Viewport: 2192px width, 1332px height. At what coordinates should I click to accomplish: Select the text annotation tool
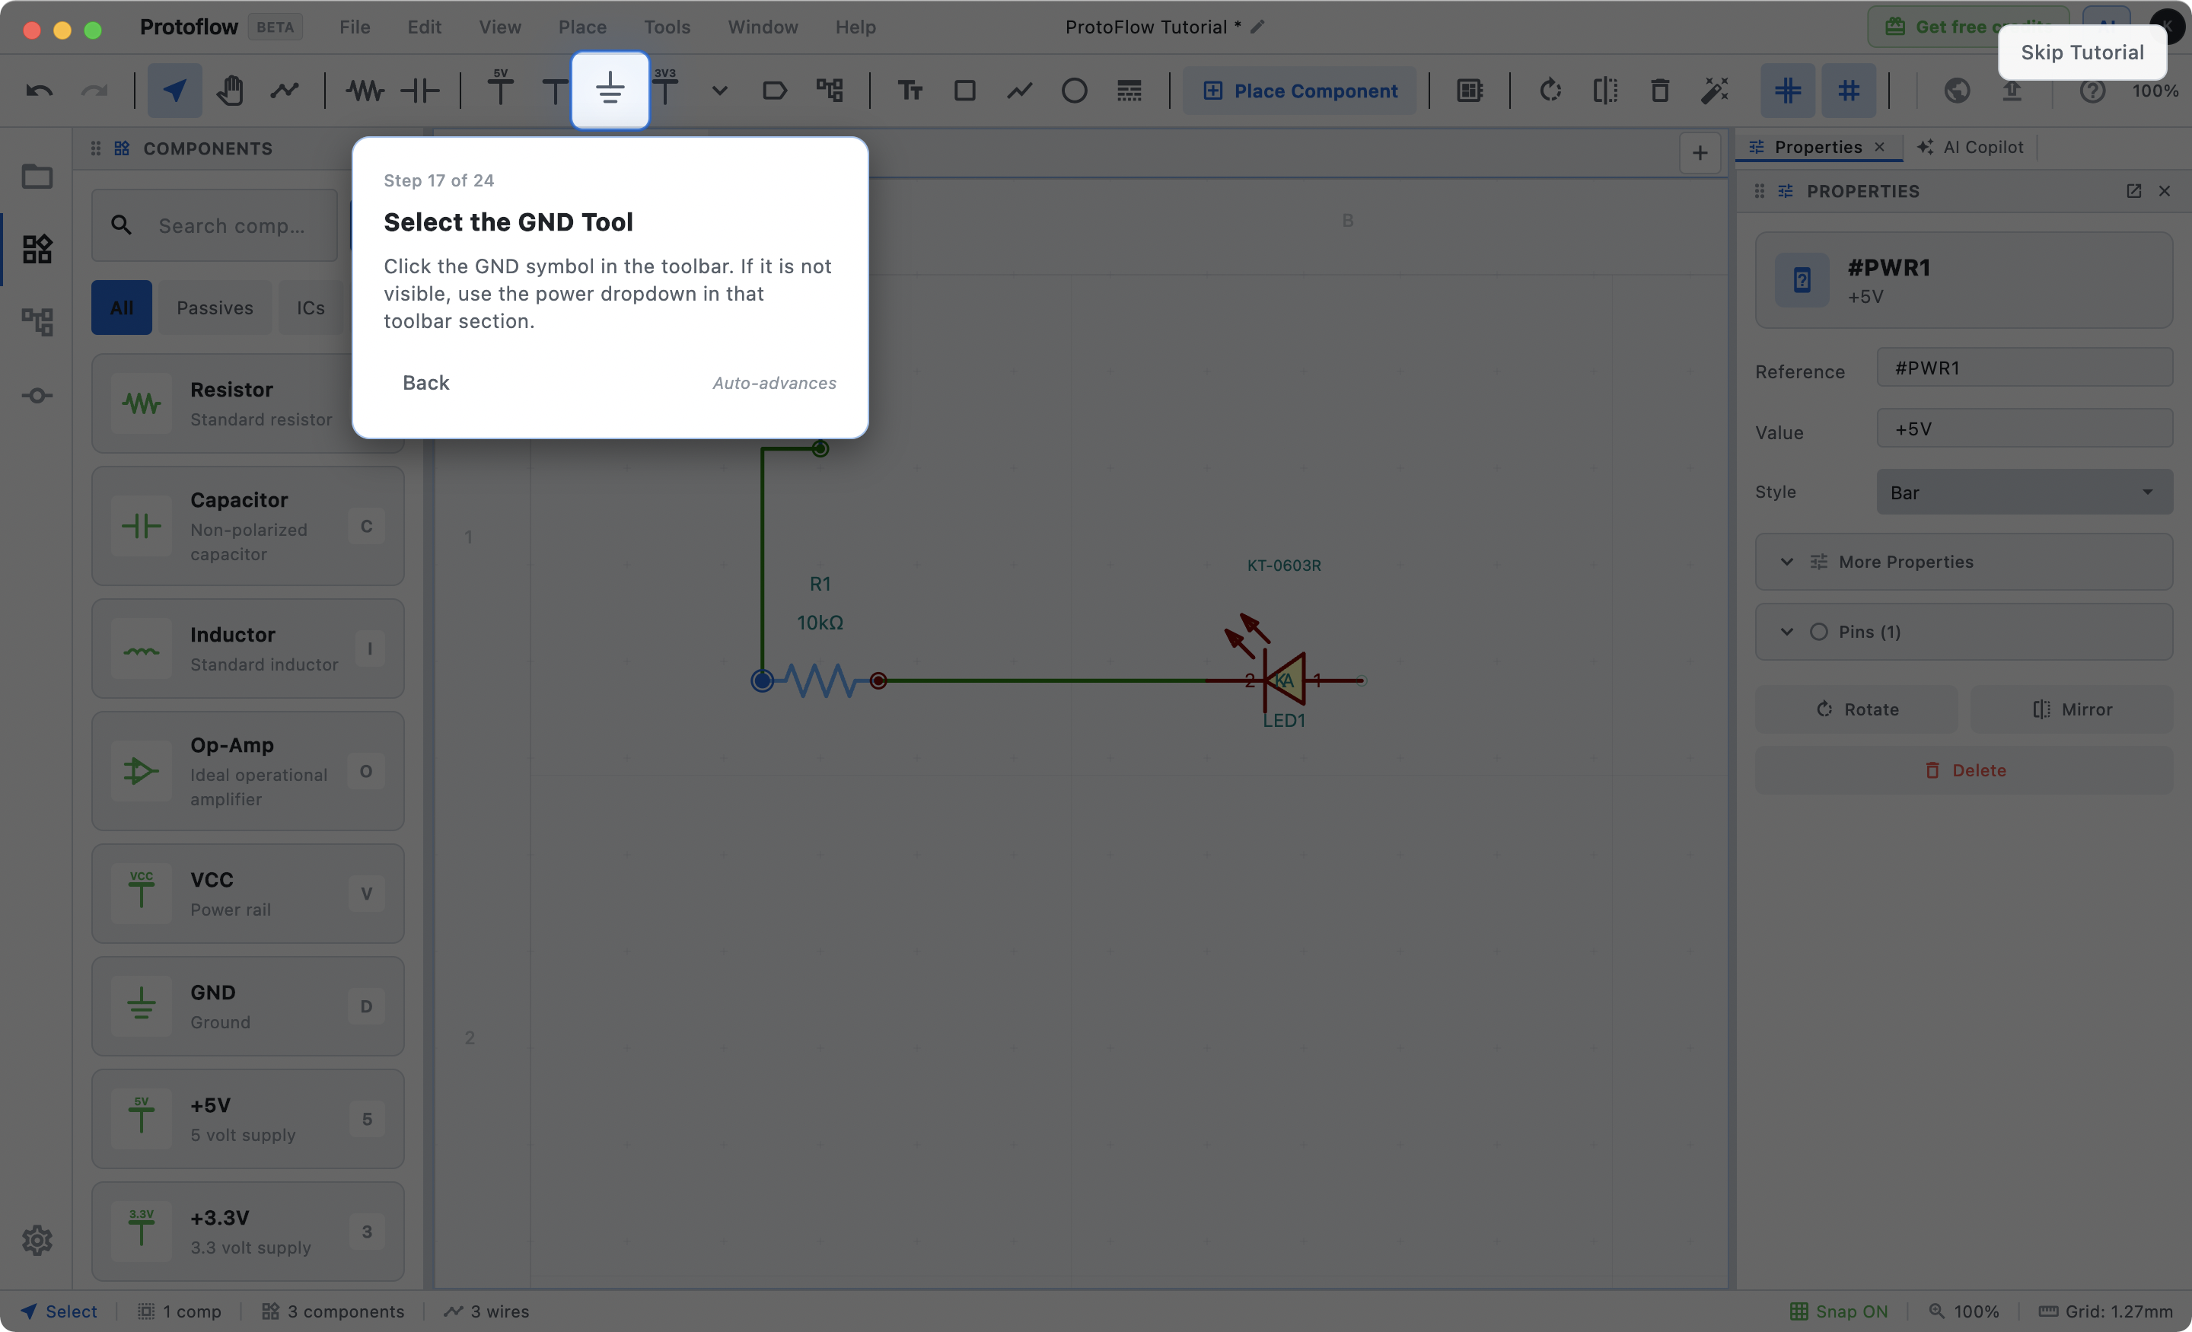coord(910,90)
